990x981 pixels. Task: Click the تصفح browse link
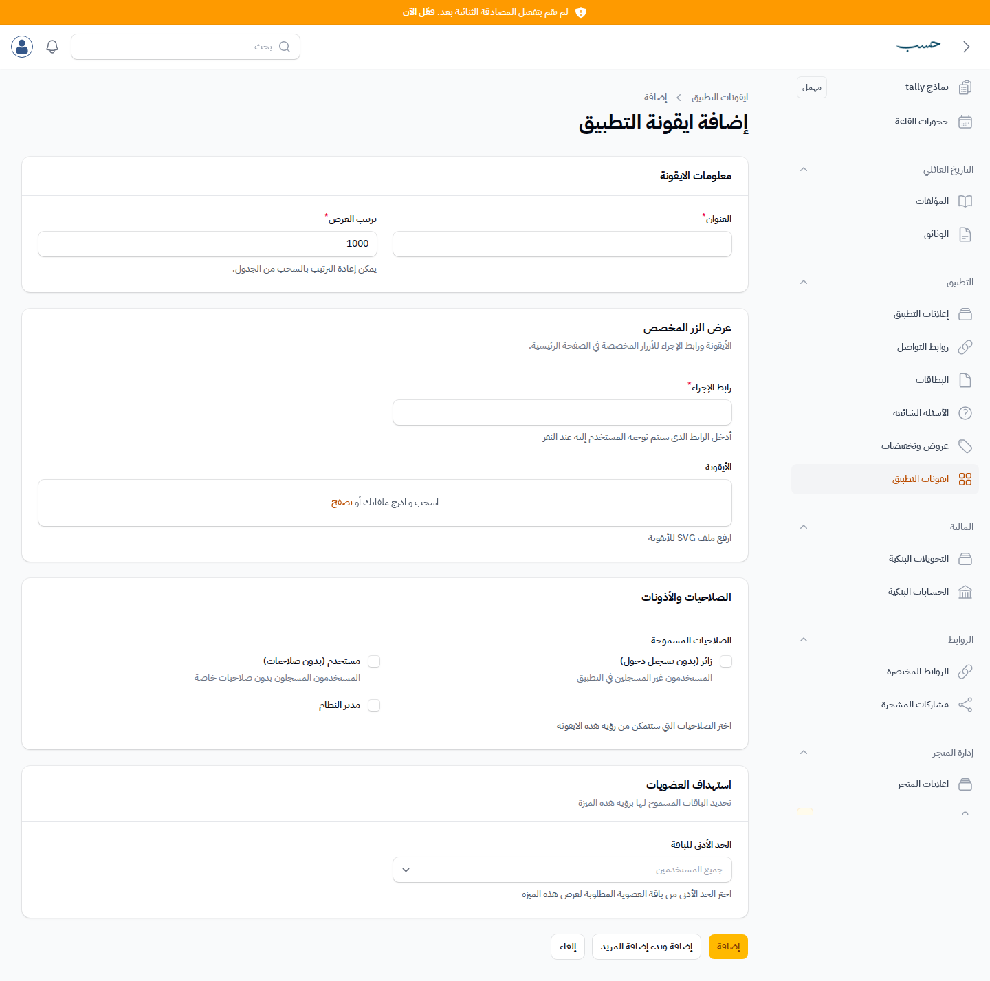[342, 503]
